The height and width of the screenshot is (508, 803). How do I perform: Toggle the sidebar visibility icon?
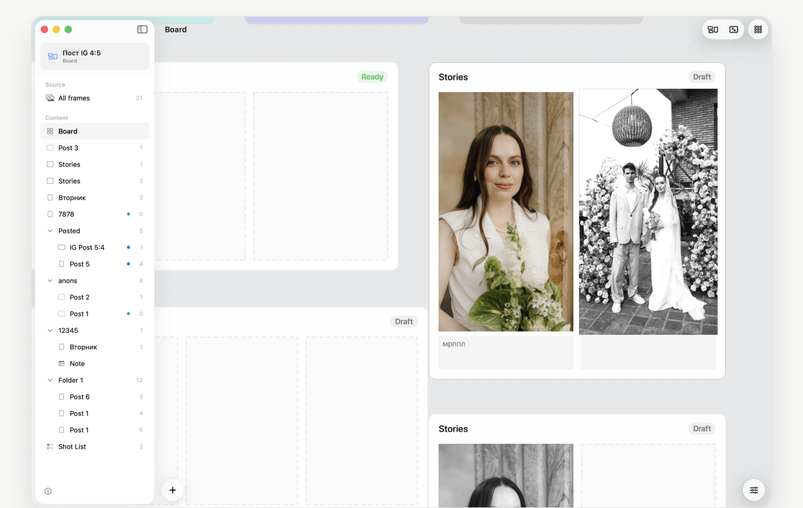[x=142, y=29]
